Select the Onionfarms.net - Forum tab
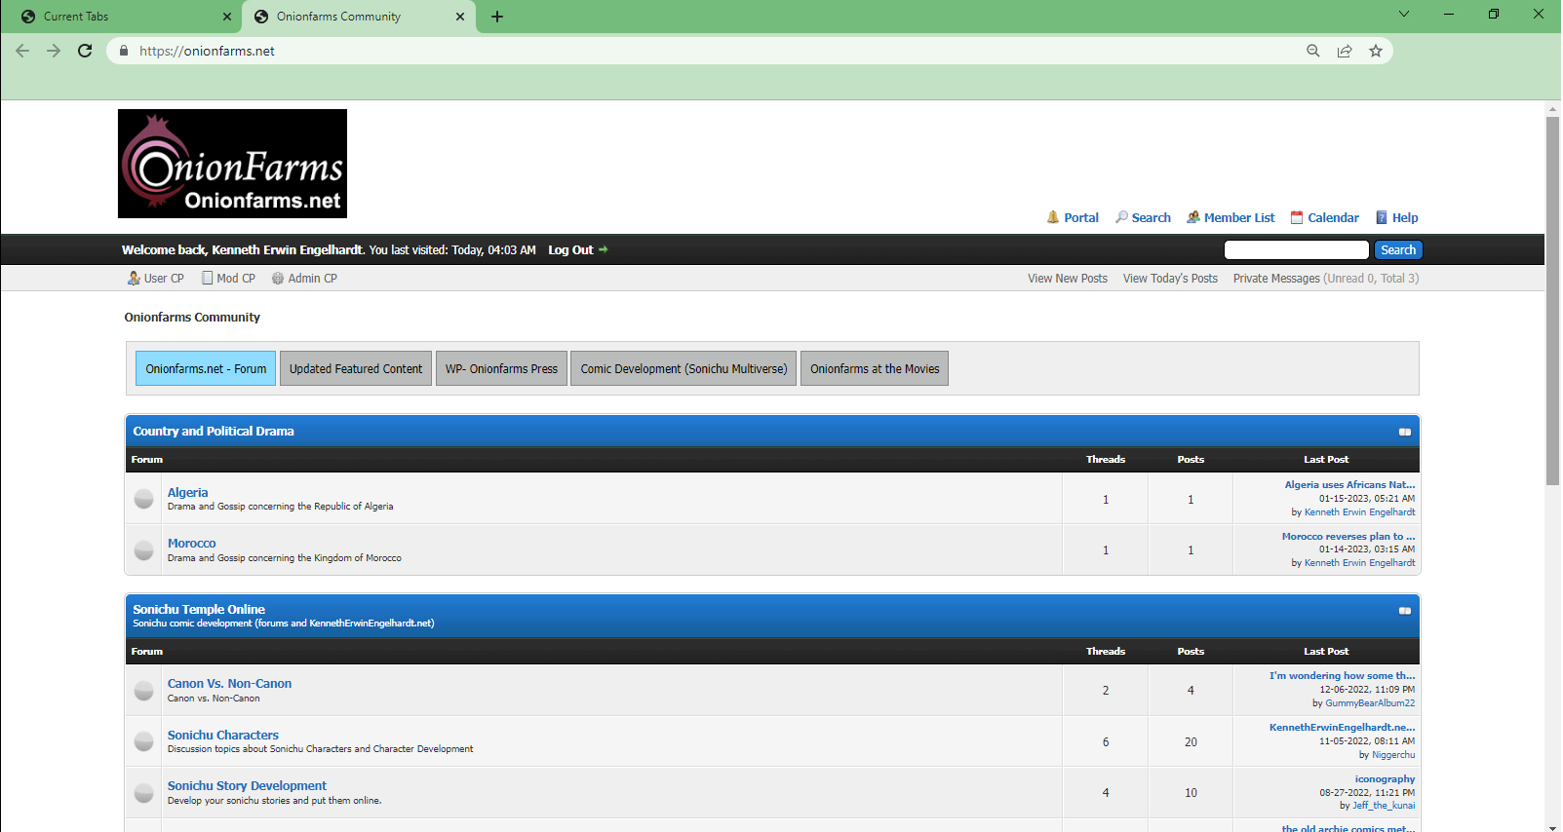Image resolution: width=1563 pixels, height=832 pixels. tap(206, 368)
